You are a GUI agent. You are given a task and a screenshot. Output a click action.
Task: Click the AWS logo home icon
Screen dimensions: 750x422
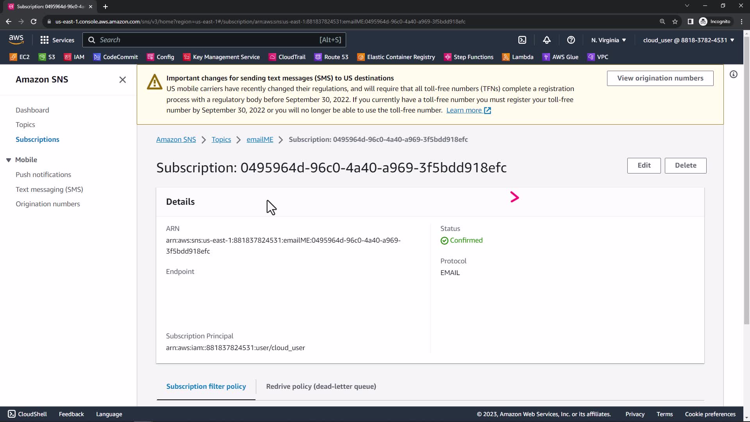point(16,39)
